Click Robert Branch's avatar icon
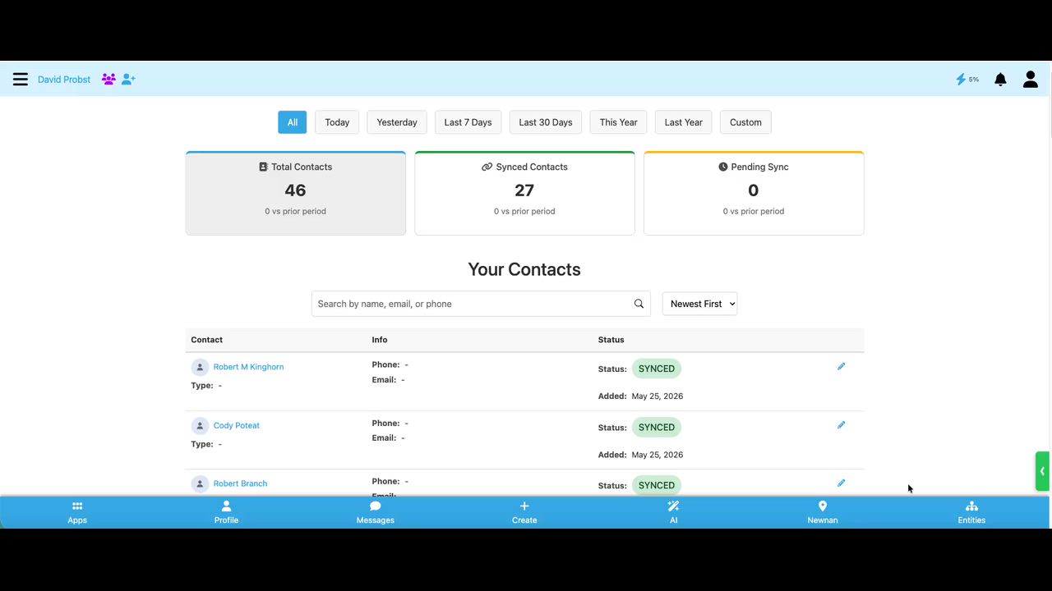 199,483
